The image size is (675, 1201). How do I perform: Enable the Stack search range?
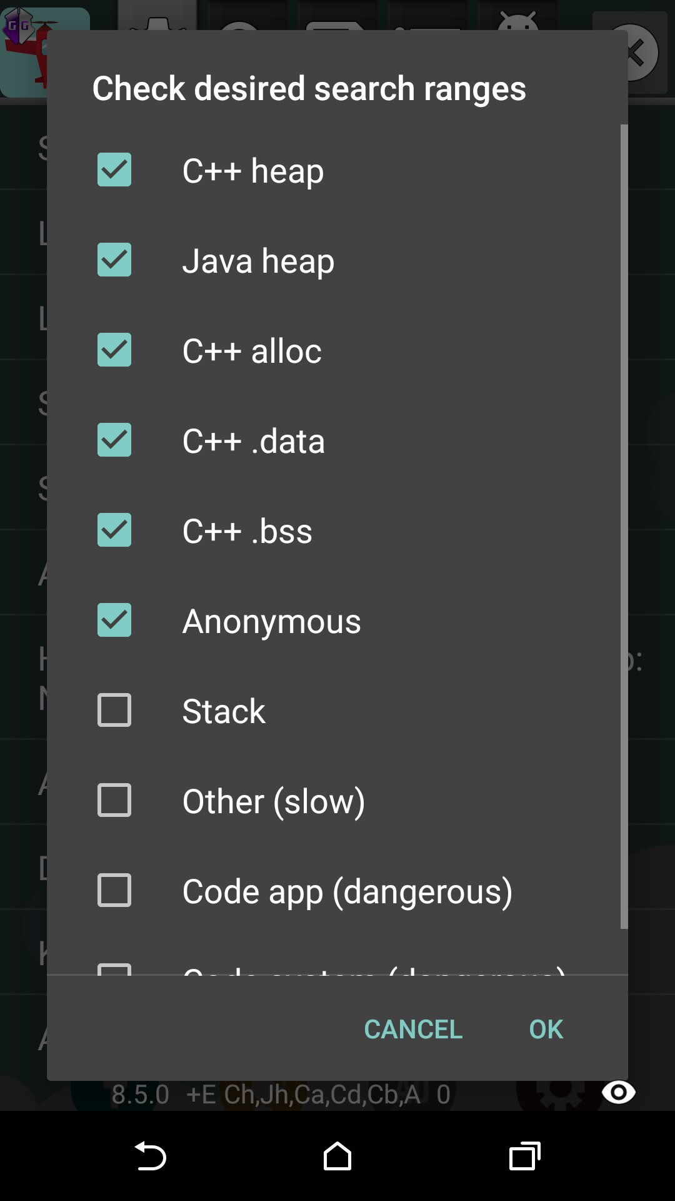coord(114,711)
